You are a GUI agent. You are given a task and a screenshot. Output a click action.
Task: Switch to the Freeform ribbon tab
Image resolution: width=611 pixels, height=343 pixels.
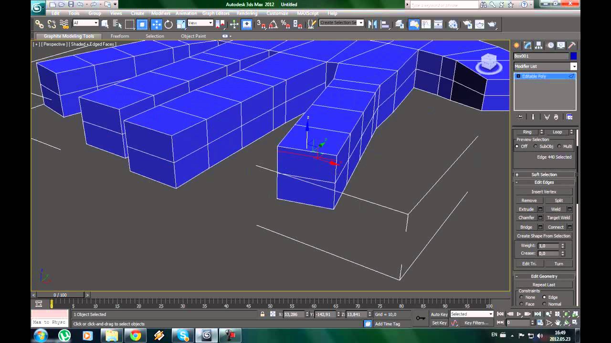(120, 36)
